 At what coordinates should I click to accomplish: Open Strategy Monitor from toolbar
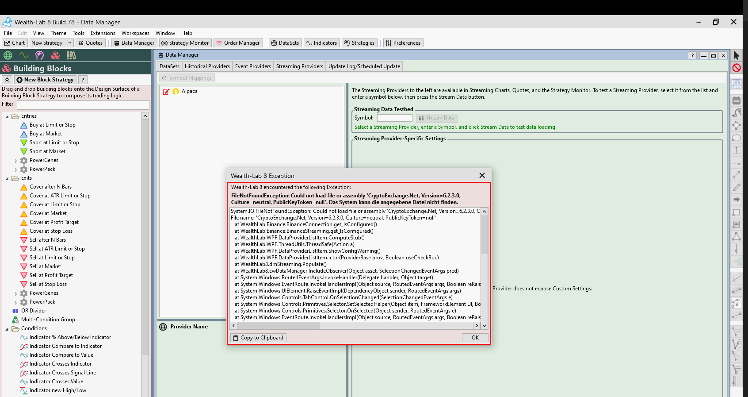coord(185,43)
